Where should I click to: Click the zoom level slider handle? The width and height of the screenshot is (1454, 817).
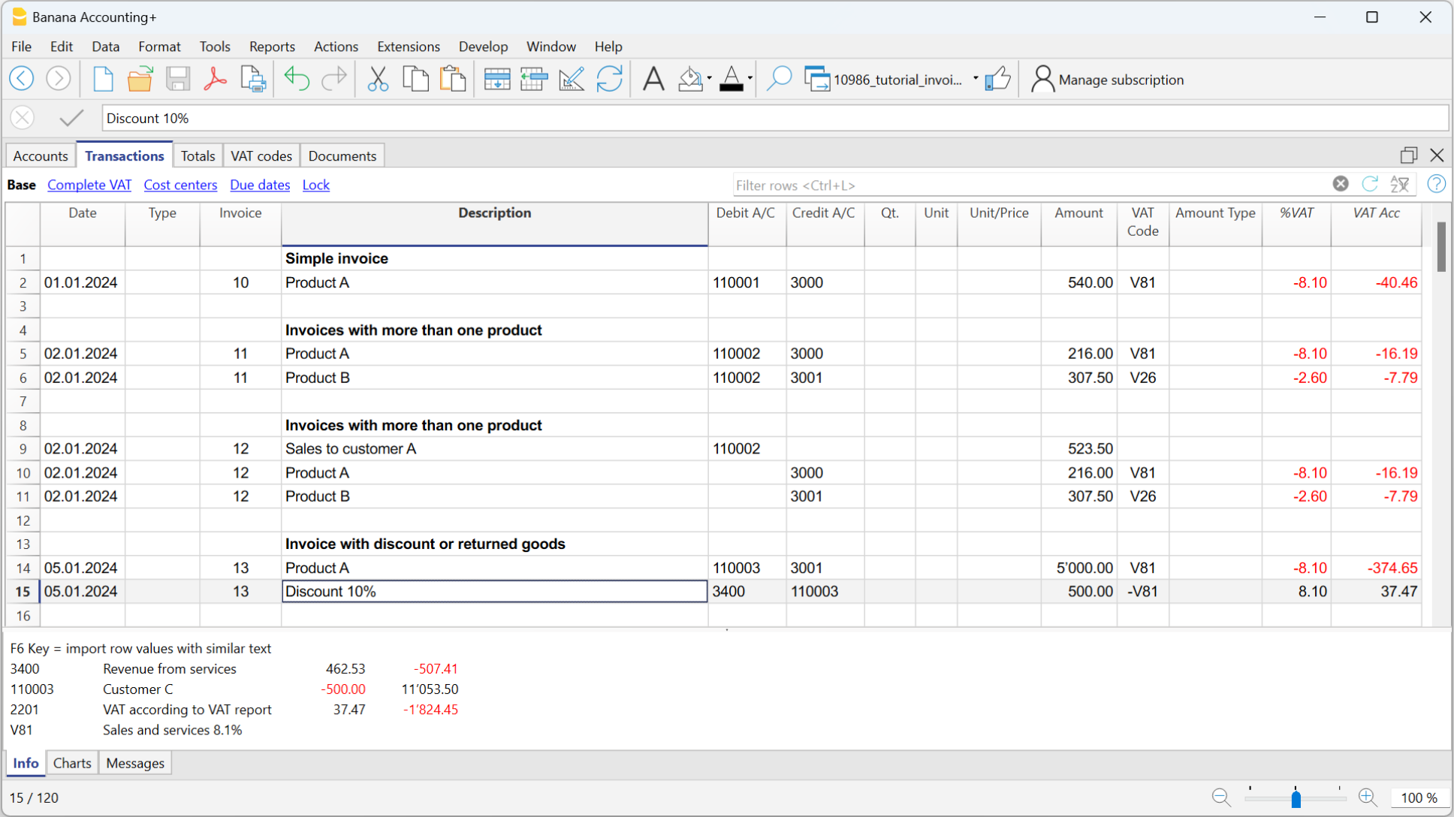coord(1296,798)
